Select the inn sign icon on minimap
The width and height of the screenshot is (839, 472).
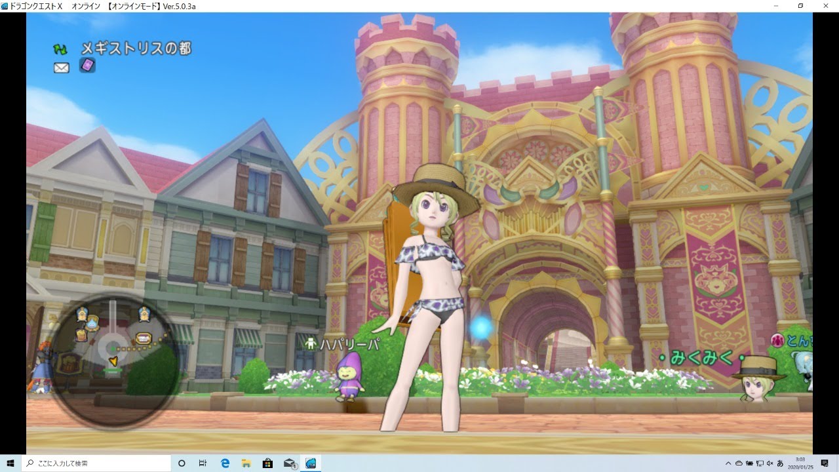point(143,338)
